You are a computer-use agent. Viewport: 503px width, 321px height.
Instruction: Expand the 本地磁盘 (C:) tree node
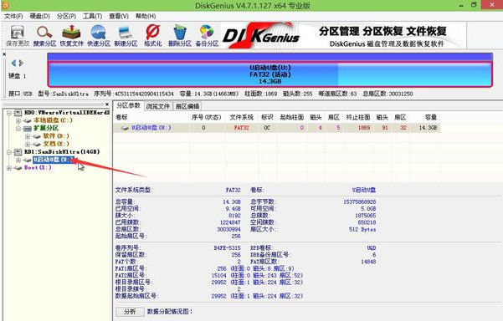pos(18,120)
